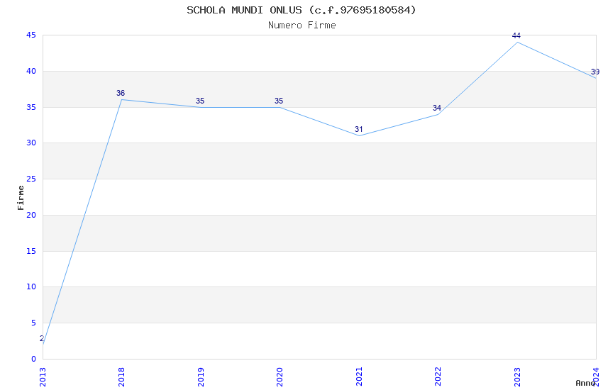This screenshot has width=603, height=390.
Task: Click the subtitle Numero Firme
Action: click(302, 26)
